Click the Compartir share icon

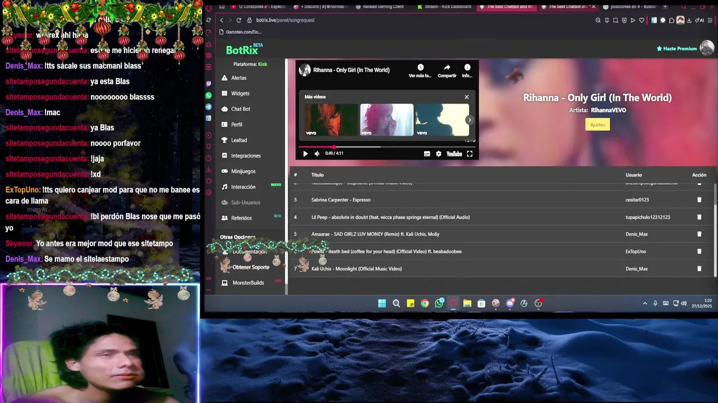tap(447, 67)
